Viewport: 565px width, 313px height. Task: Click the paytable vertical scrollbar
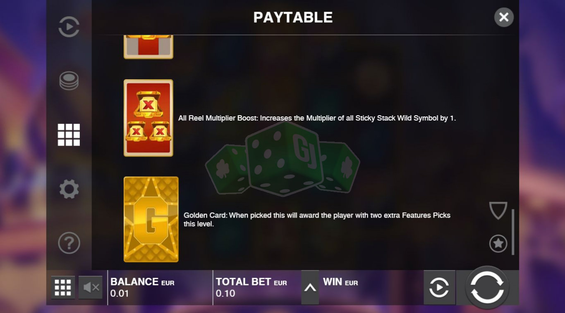pos(513,232)
